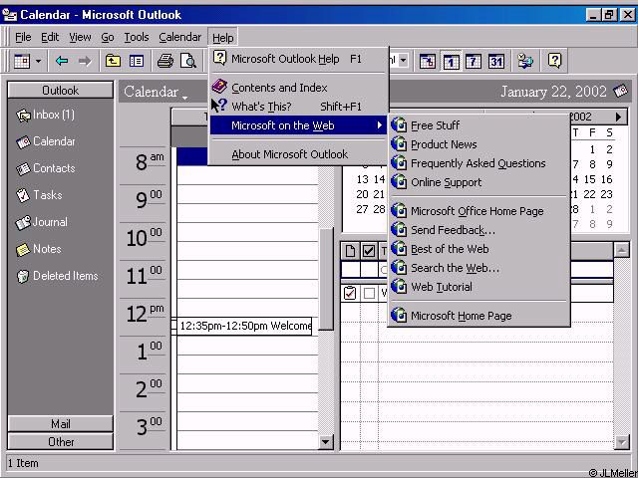
Task: Go back with the left arrow icon
Action: point(62,62)
